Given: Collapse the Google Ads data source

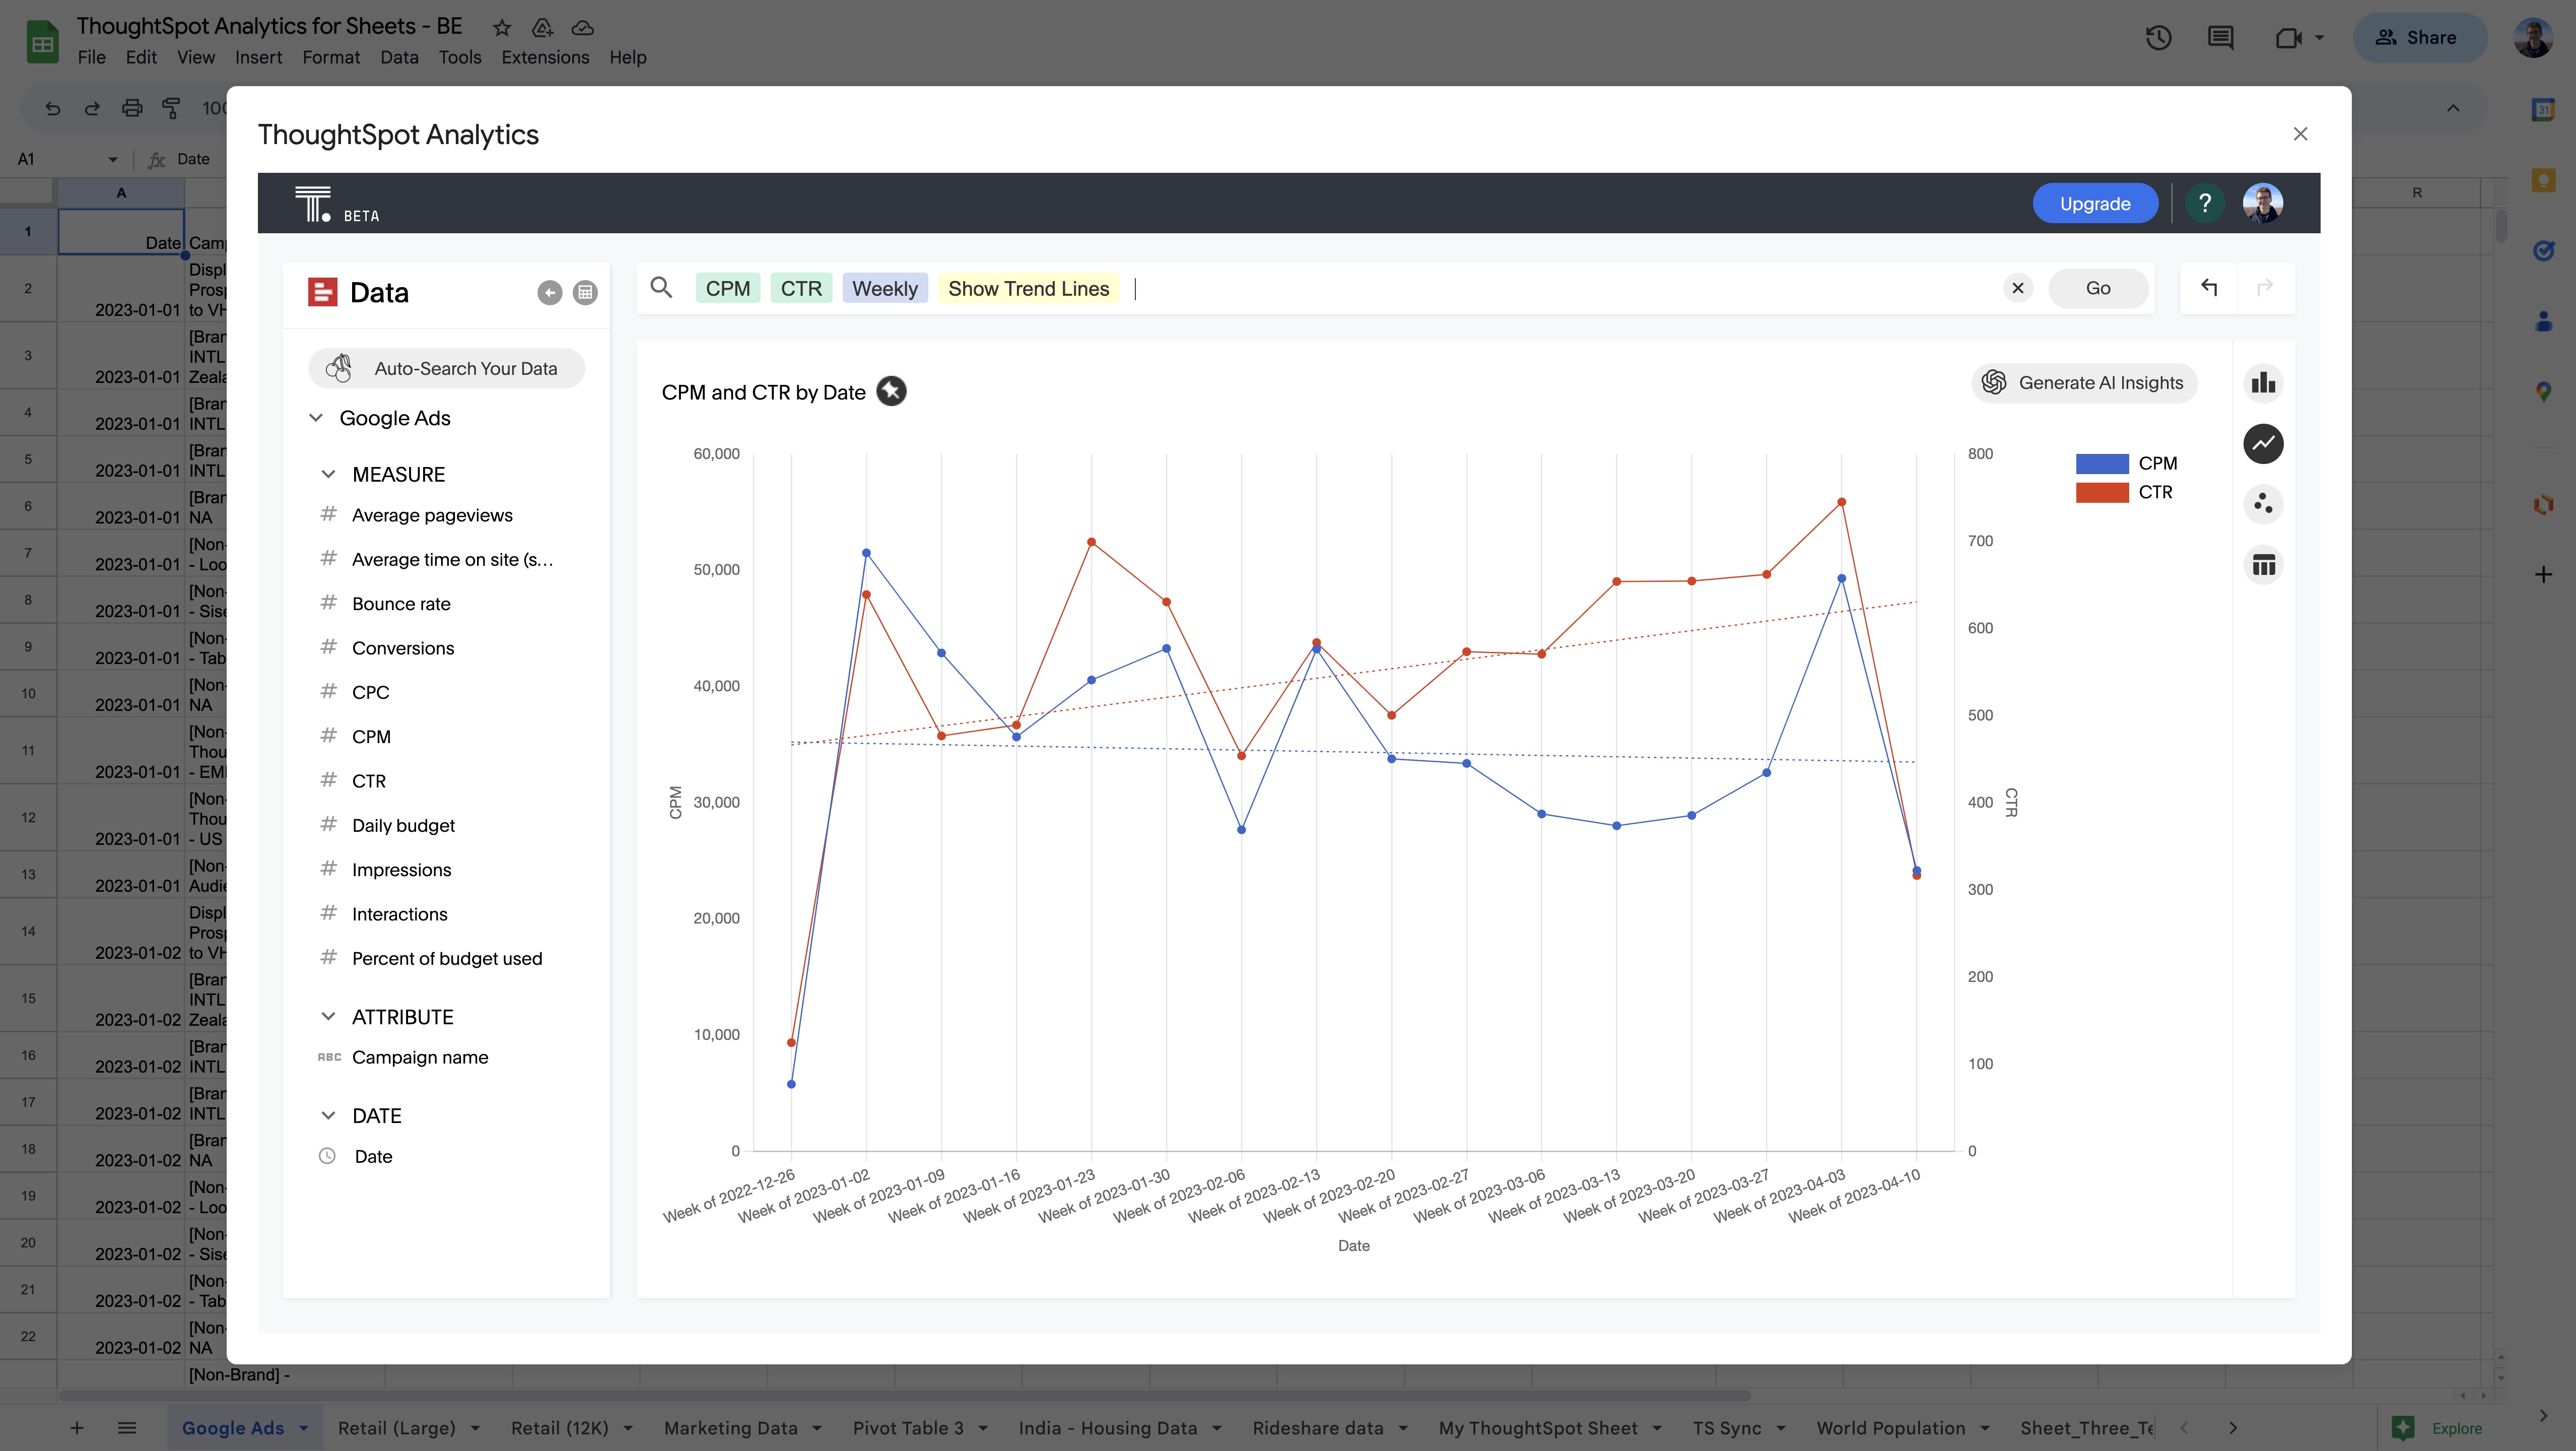Looking at the screenshot, I should [316, 418].
